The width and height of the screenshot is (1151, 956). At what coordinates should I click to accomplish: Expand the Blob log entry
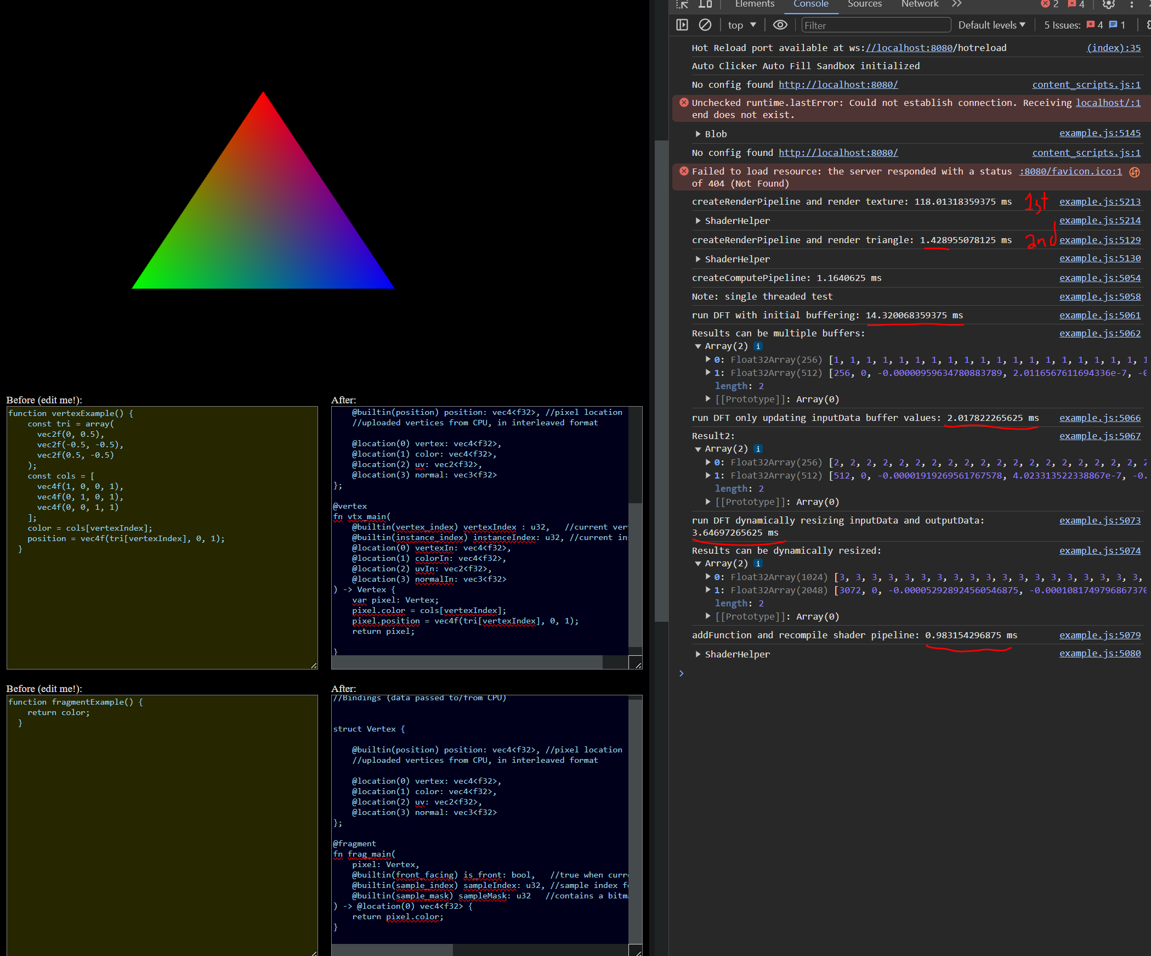click(698, 134)
